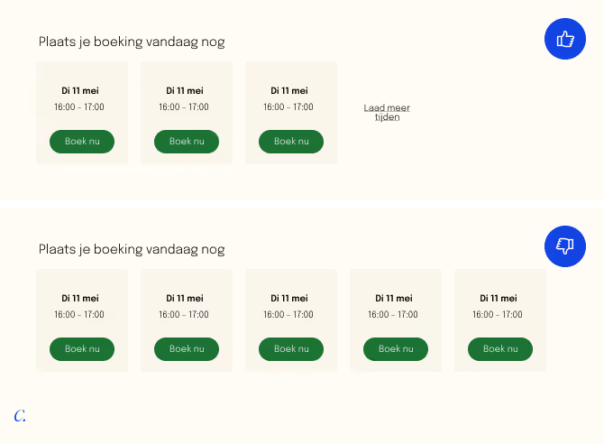The width and height of the screenshot is (604, 444).
Task: Select first 'Di 11 mei' card bottom row
Action: 82,320
